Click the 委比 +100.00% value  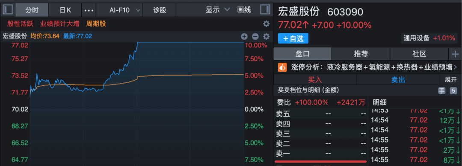(x=311, y=102)
